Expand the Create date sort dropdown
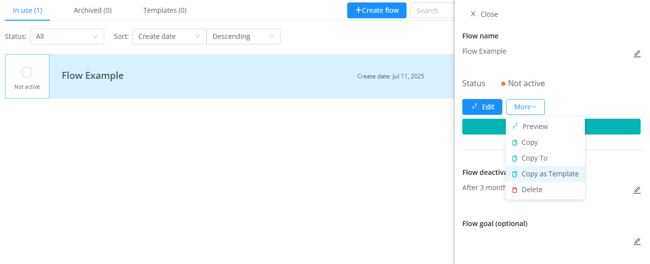The width and height of the screenshot is (650, 264). [x=169, y=36]
